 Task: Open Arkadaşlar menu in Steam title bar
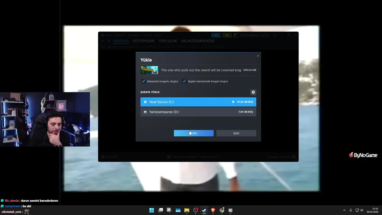[x=134, y=35]
